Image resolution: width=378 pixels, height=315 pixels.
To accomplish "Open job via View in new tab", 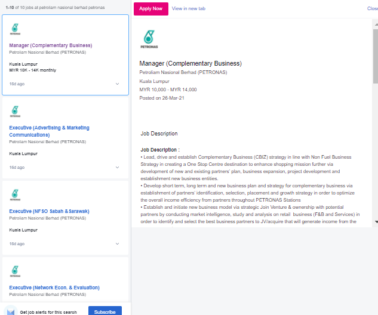I will [188, 9].
